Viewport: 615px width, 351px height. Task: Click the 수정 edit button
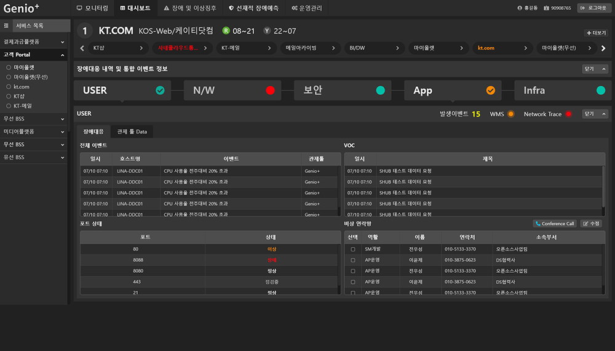(591, 224)
